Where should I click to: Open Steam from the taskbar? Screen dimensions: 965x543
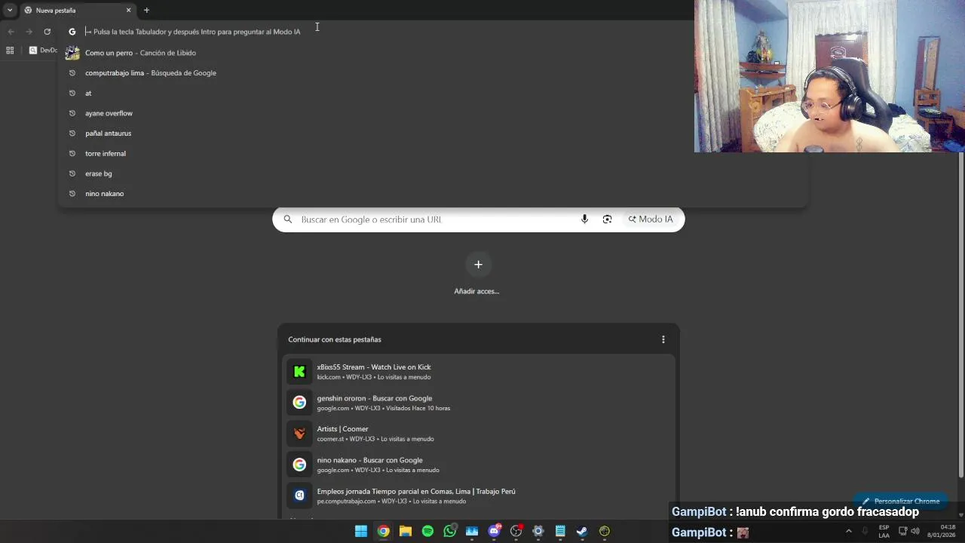582,531
